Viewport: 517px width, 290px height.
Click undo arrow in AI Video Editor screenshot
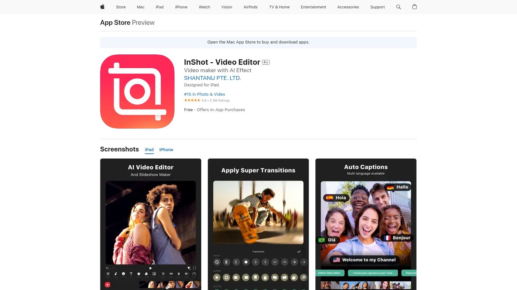[107, 268]
